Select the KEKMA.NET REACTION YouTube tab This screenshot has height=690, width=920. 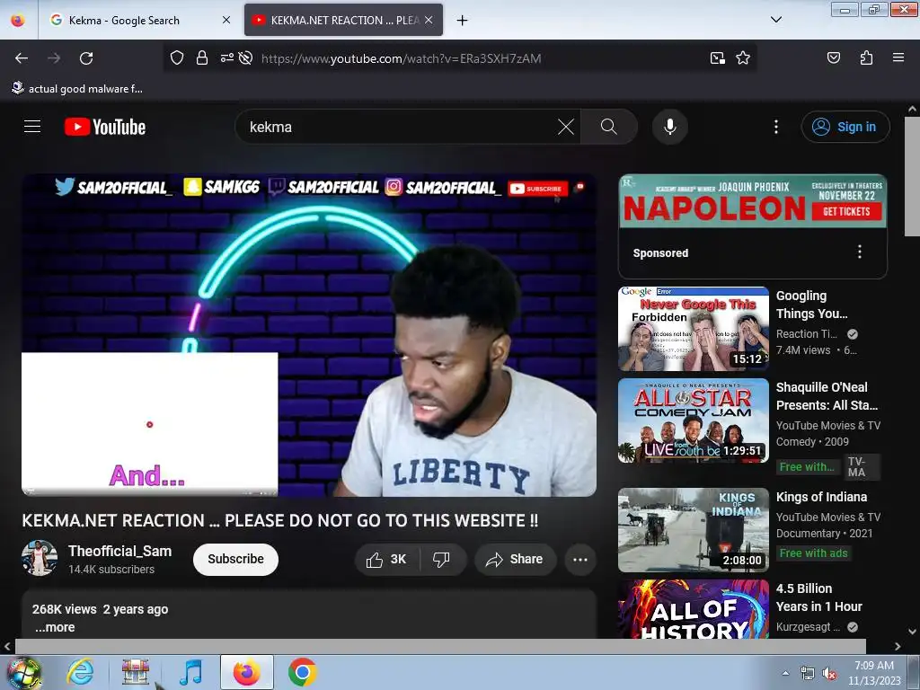click(x=343, y=20)
